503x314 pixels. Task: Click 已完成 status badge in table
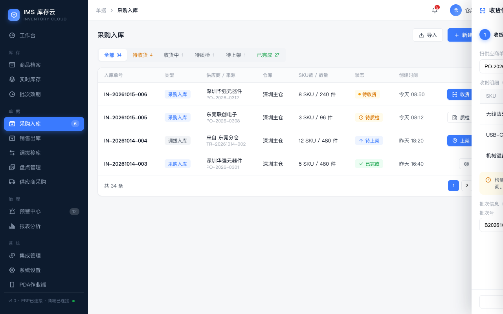369,164
